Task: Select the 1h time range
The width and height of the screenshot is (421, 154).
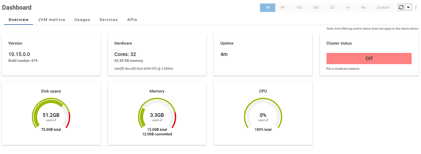Action: pyautogui.click(x=268, y=8)
